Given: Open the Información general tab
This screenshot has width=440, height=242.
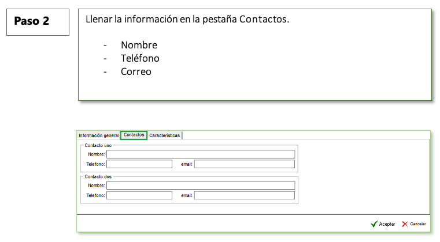Looking at the screenshot, I should tap(98, 135).
